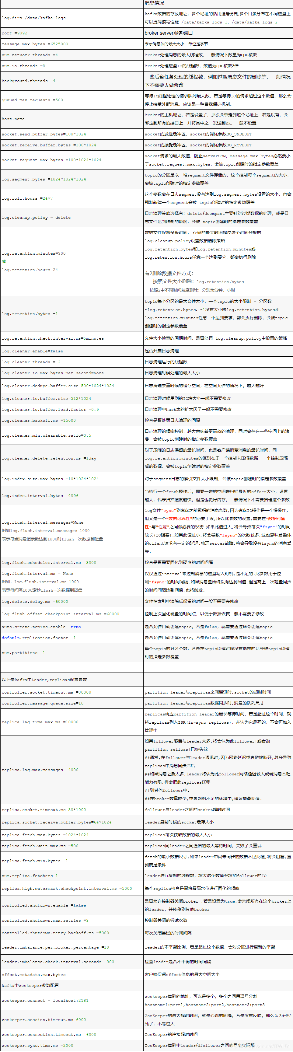Click replica.lag.time.max.ms =10000 cell
Viewport: 293px width, 1052px height.
click(x=72, y=722)
